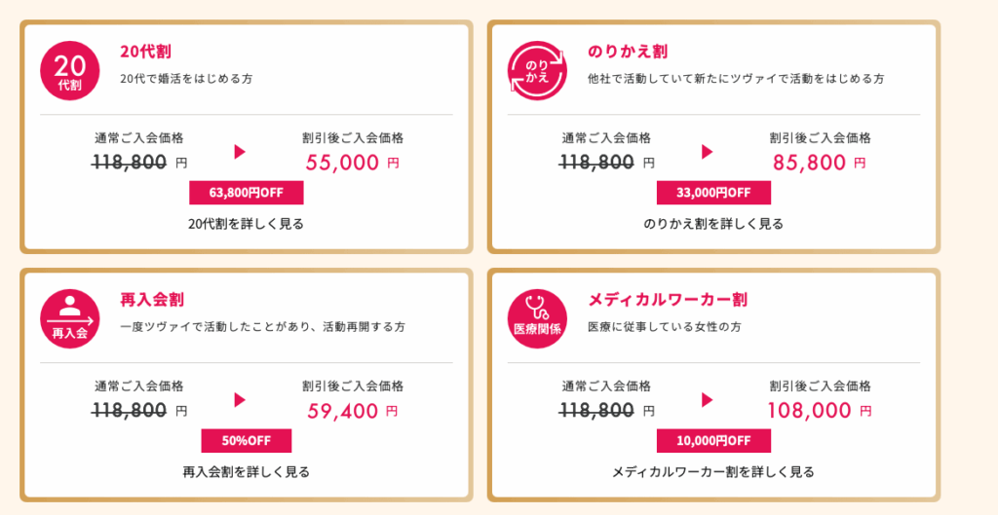Click the 医療関係 stethoscope icon
The image size is (998, 515).
coord(537,317)
